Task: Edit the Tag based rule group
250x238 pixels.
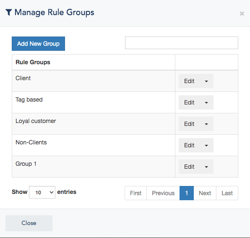Action: [x=189, y=102]
